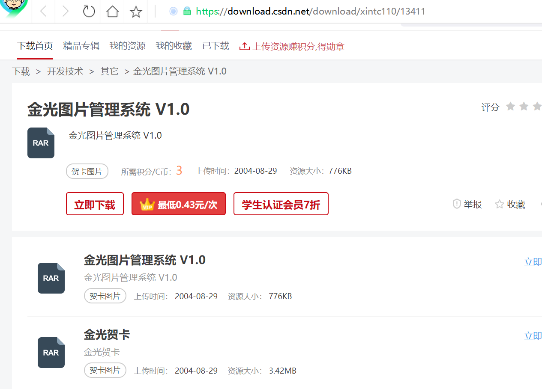542x389 pixels.
Task: Click the VIP crown icon
Action: [147, 204]
